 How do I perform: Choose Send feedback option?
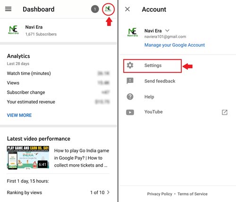tap(160, 81)
